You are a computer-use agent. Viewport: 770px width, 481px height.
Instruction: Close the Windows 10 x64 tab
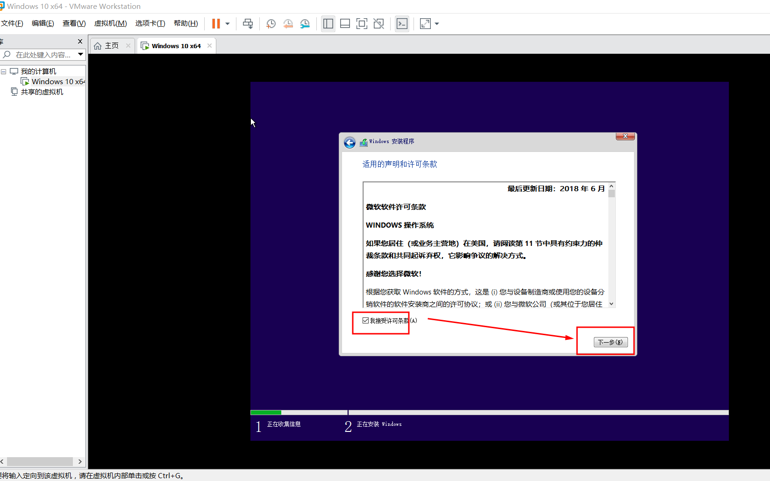pos(209,45)
